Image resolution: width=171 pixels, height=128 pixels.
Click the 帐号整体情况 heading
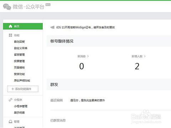pyautogui.click(x=62, y=41)
